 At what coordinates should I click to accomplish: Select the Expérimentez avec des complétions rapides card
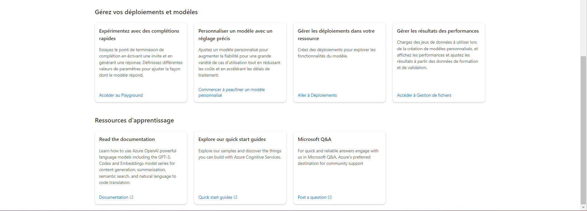[x=141, y=62]
